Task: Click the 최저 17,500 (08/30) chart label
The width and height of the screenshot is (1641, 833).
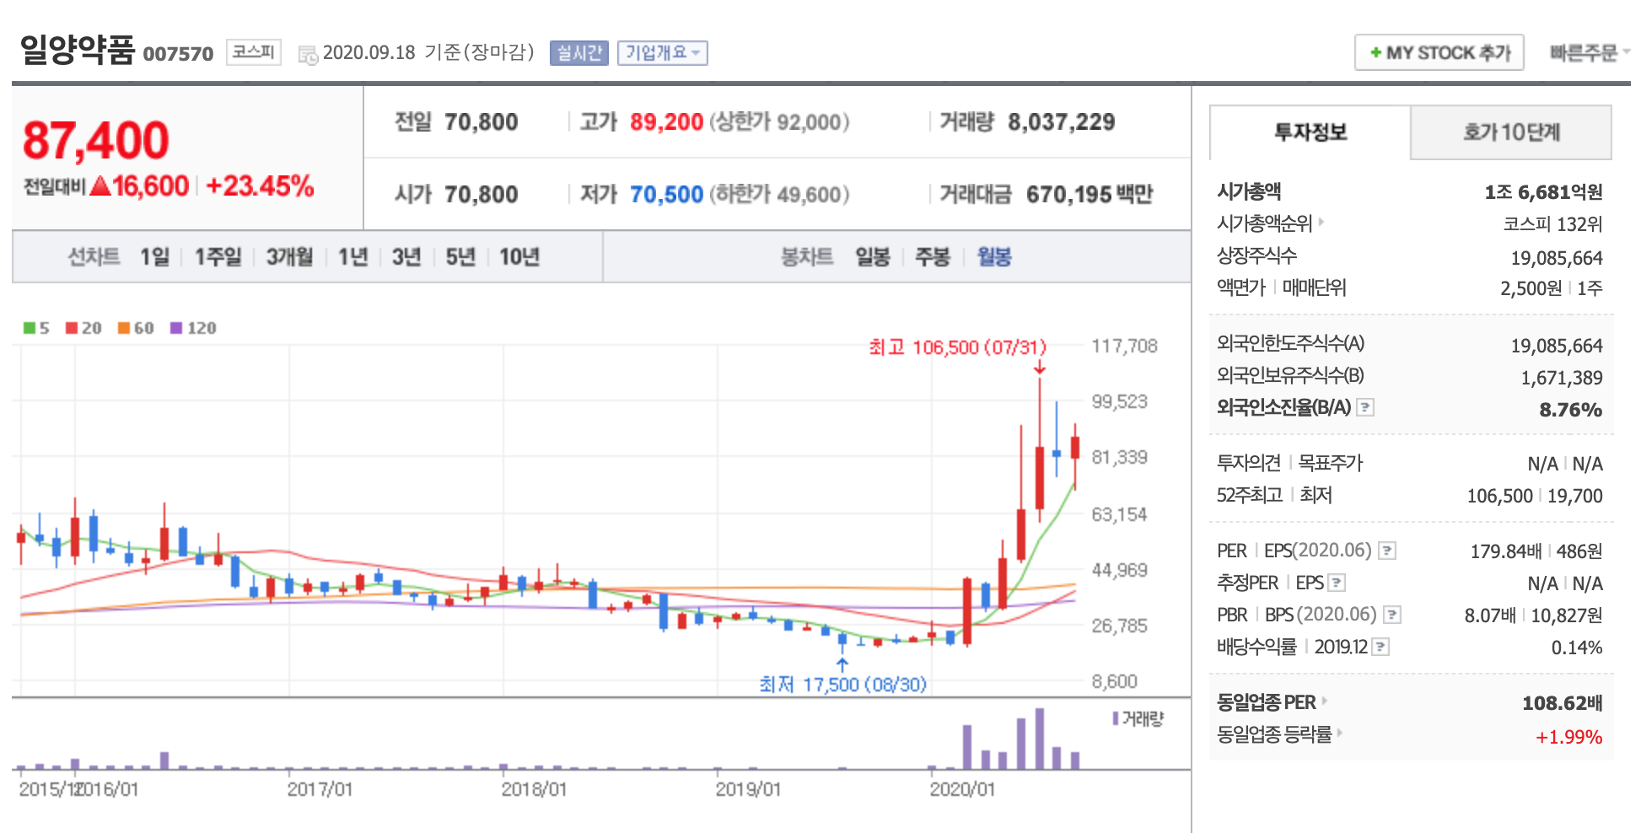Action: point(842,685)
